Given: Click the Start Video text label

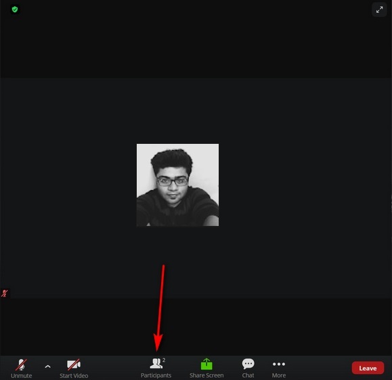Looking at the screenshot, I should pos(74,376).
